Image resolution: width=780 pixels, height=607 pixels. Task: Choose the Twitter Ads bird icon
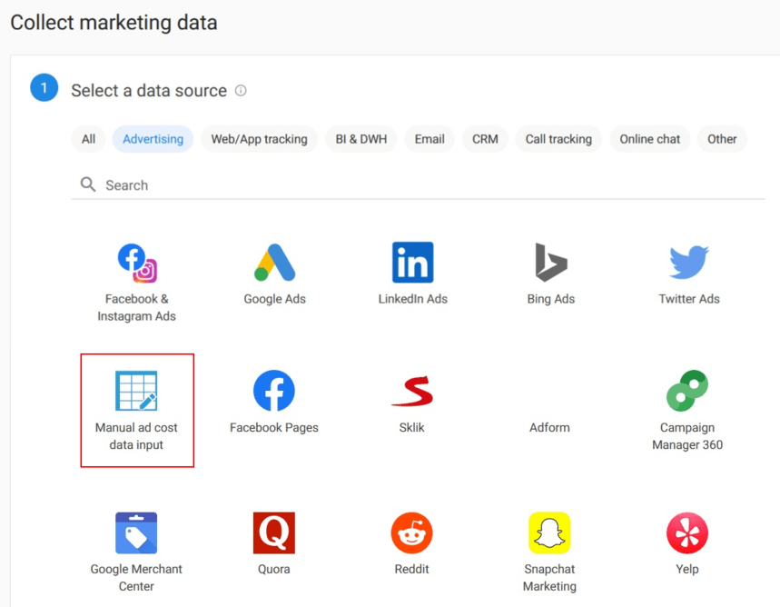tap(689, 262)
